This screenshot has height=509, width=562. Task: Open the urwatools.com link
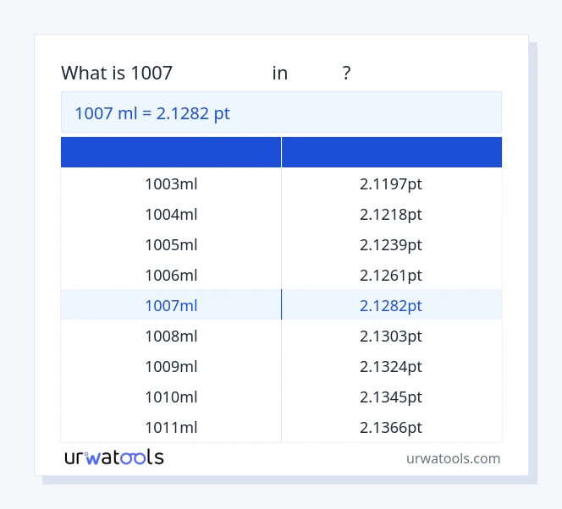tap(453, 458)
